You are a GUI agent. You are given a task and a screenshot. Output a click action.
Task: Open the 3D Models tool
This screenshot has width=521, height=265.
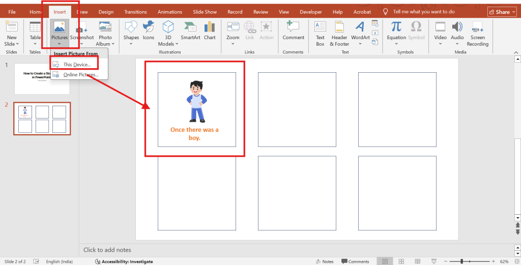168,32
